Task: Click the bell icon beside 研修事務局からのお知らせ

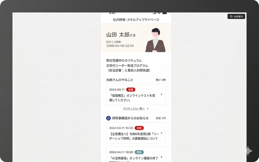Action: (x=108, y=118)
